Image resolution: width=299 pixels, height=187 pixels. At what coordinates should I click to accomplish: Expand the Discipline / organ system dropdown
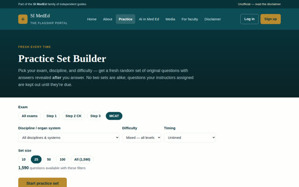(x=69, y=137)
